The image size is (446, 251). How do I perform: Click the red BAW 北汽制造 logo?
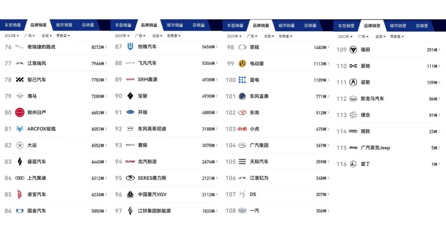tap(130, 161)
